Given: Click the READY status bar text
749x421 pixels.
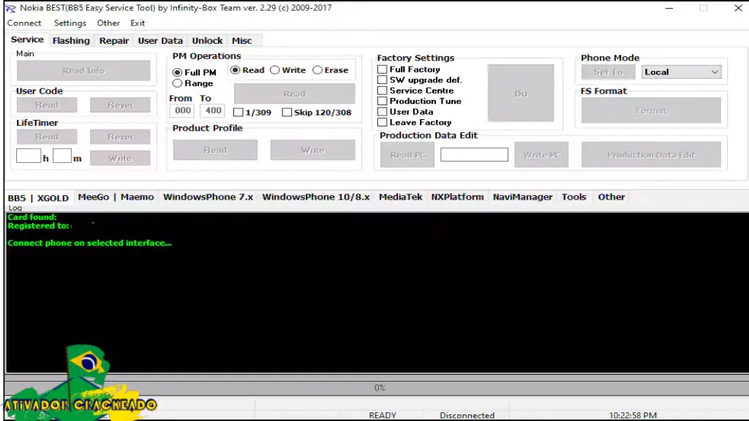Looking at the screenshot, I should pyautogui.click(x=382, y=415).
